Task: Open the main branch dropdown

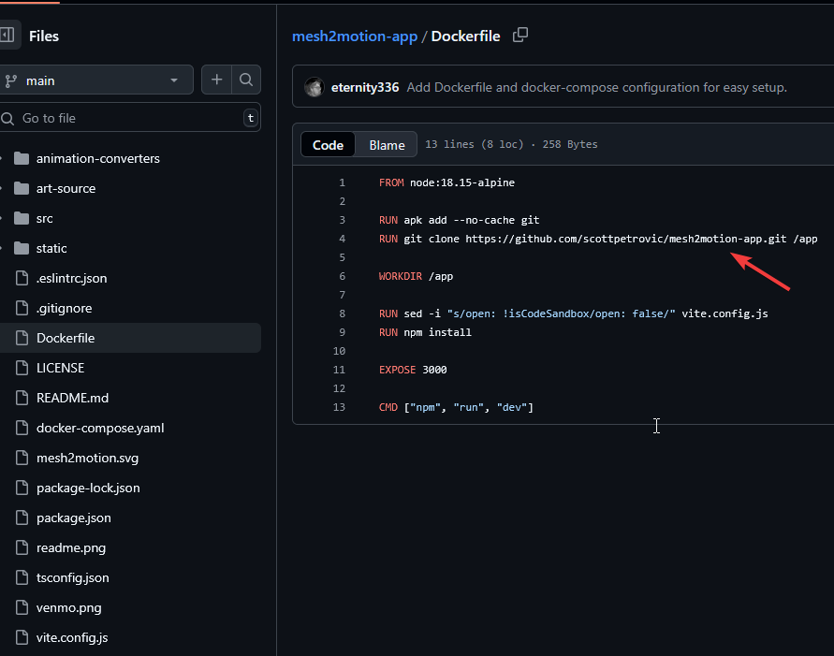Action: [x=94, y=80]
